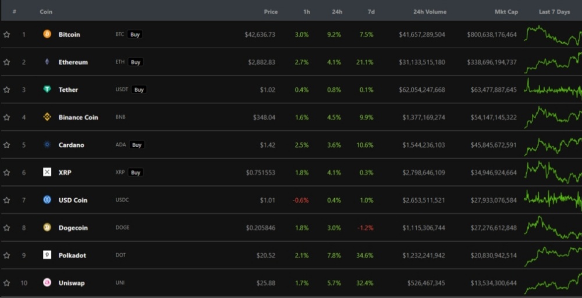Screen dimensions: 582x298
Task: Sort by the # rank column header
Action: pos(14,12)
